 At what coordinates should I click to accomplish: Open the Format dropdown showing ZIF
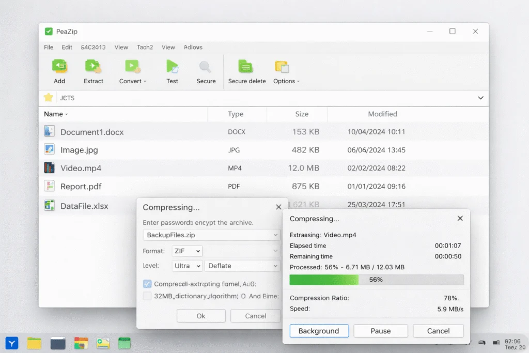click(187, 251)
